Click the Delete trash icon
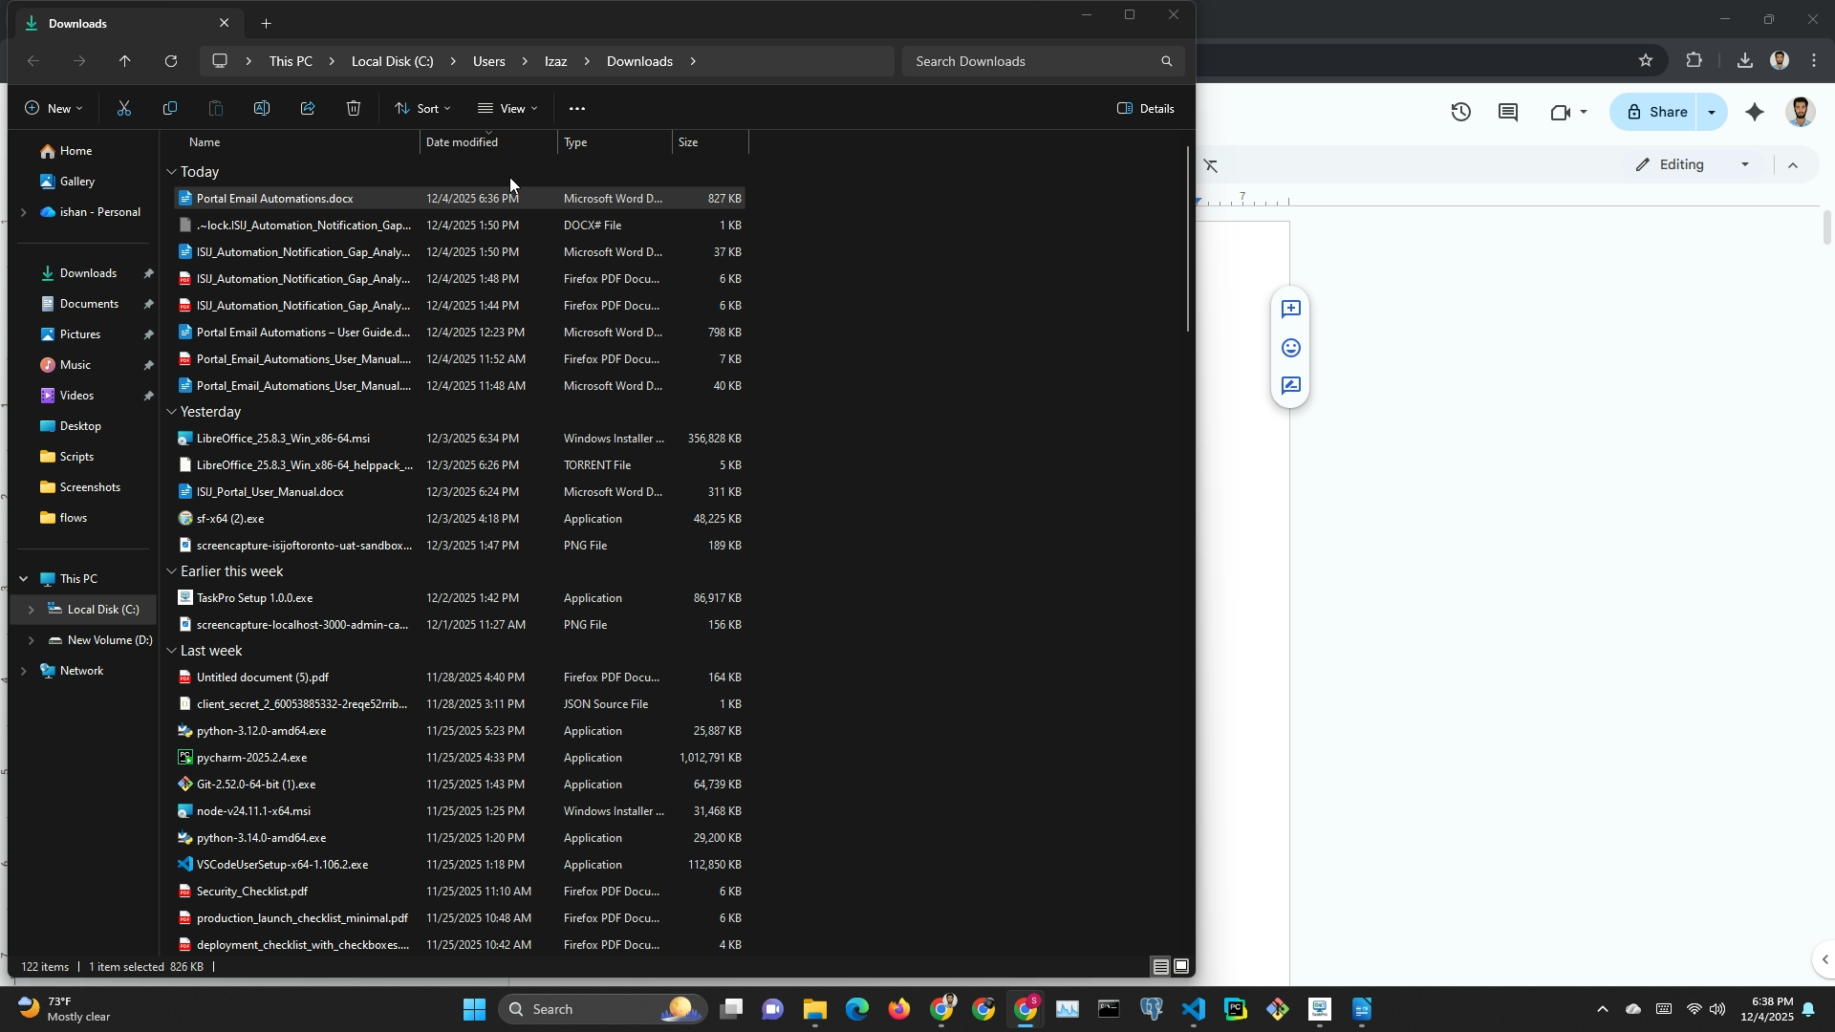This screenshot has height=1032, width=1835. click(x=354, y=109)
